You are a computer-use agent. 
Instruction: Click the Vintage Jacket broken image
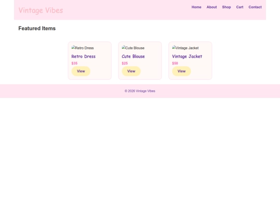(185, 48)
